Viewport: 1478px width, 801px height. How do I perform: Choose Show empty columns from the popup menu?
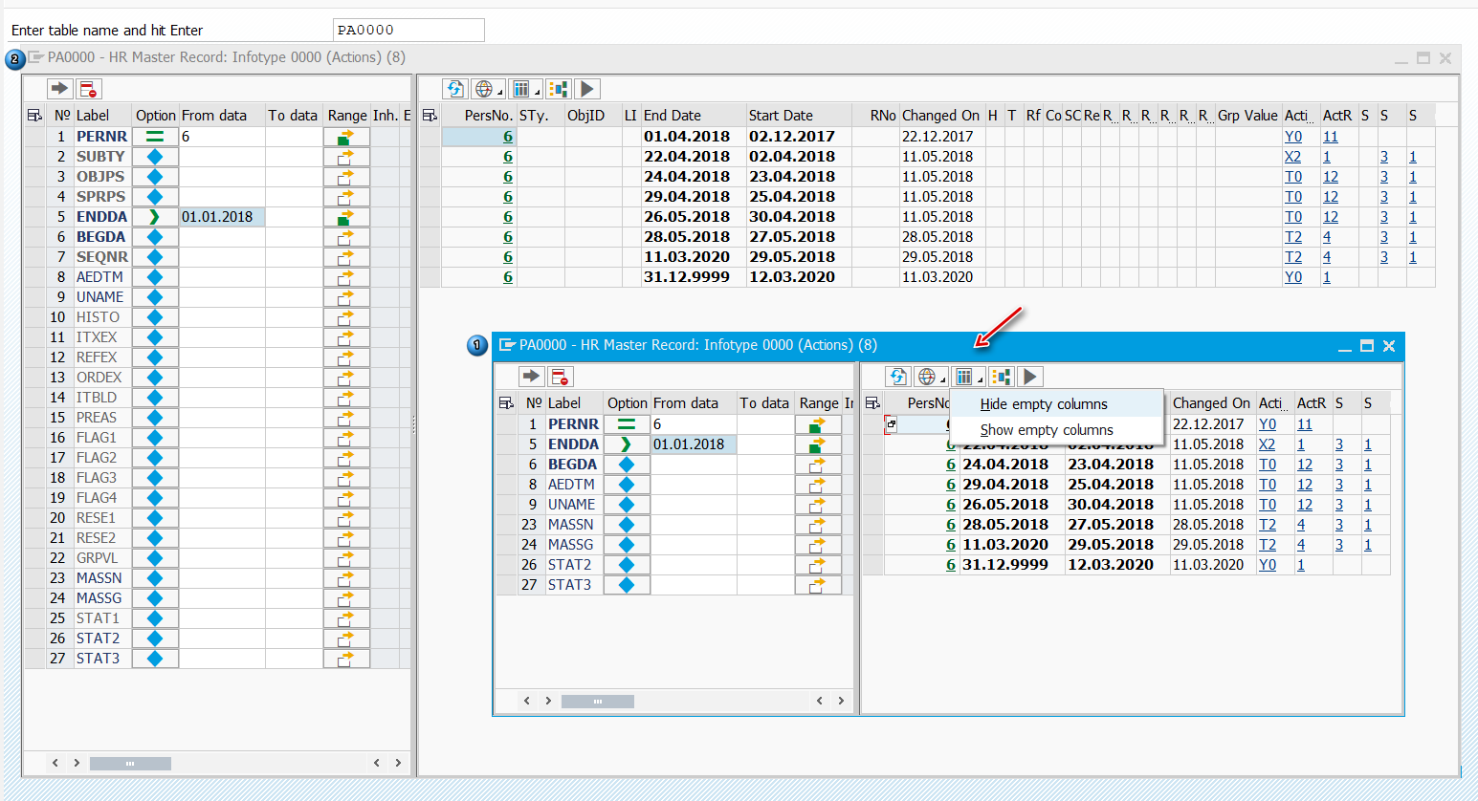pyautogui.click(x=1047, y=430)
